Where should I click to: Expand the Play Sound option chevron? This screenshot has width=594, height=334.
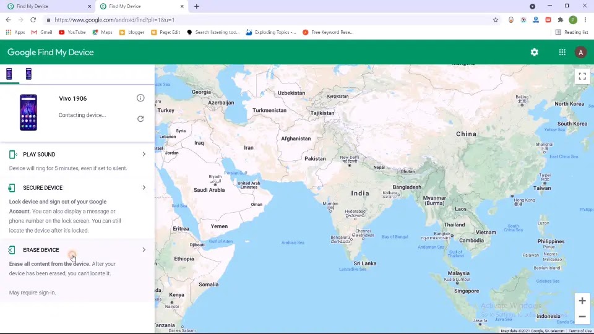coord(144,154)
